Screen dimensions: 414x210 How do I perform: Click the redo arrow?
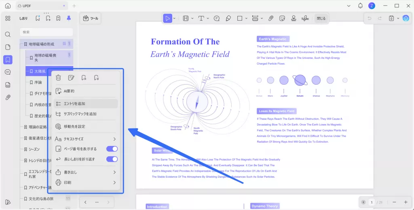tap(380, 19)
